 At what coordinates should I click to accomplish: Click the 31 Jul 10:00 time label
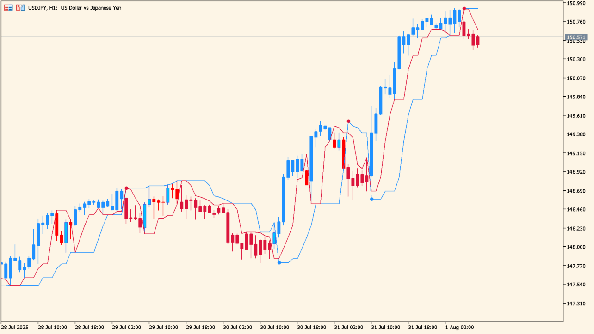tap(385, 327)
